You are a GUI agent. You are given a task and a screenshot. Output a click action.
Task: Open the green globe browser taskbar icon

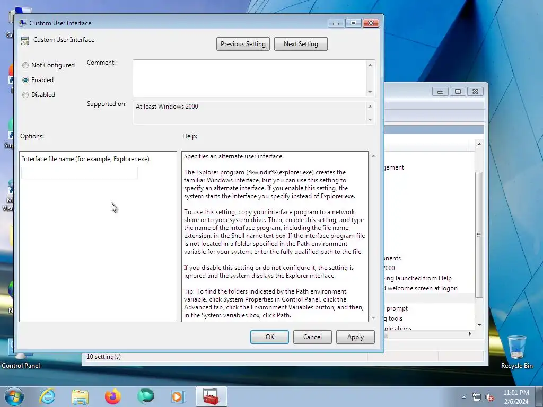(x=146, y=396)
